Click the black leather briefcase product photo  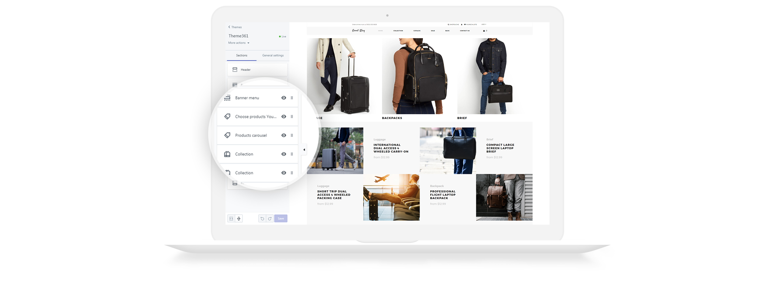448,151
